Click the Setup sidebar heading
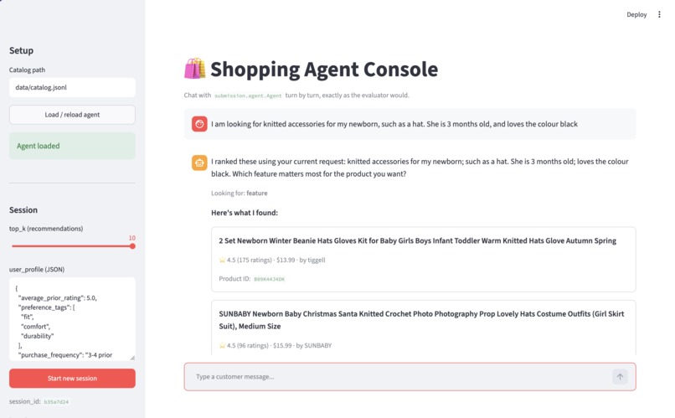 21,50
